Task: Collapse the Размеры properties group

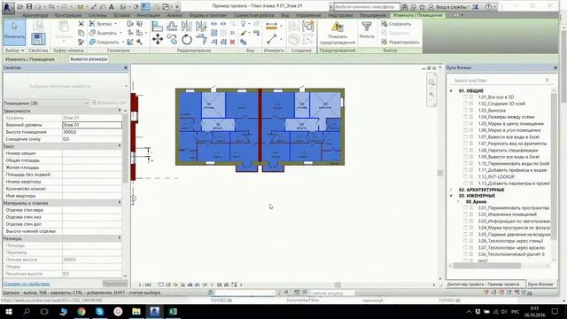Action: (120, 238)
